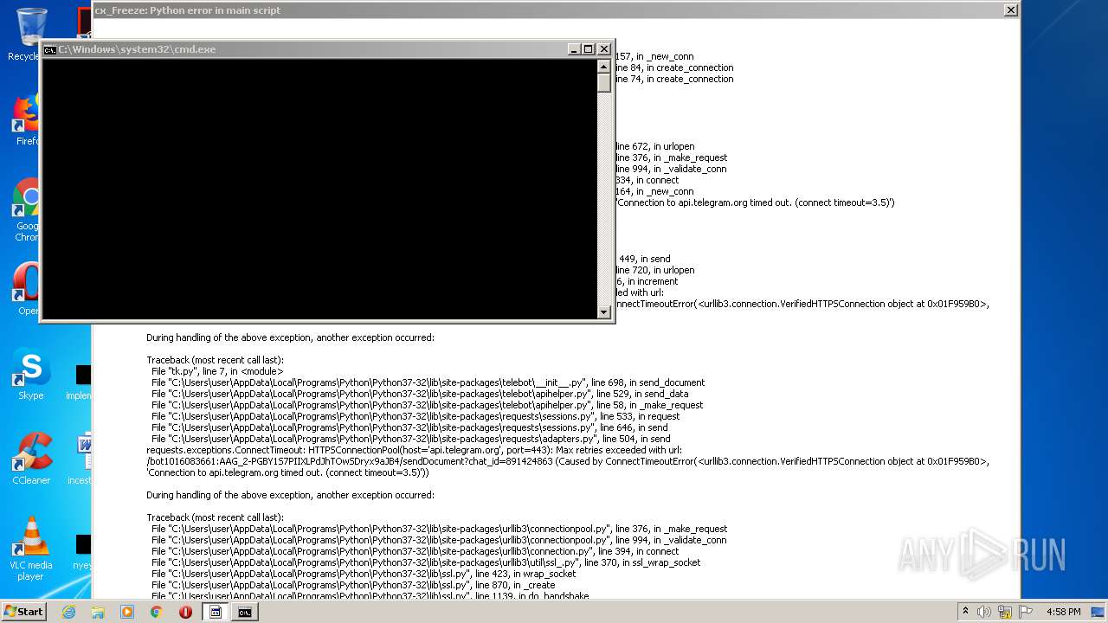1108x623 pixels.
Task: Click the 'line 504, in send' adapters.py line
Action: [x=410, y=439]
